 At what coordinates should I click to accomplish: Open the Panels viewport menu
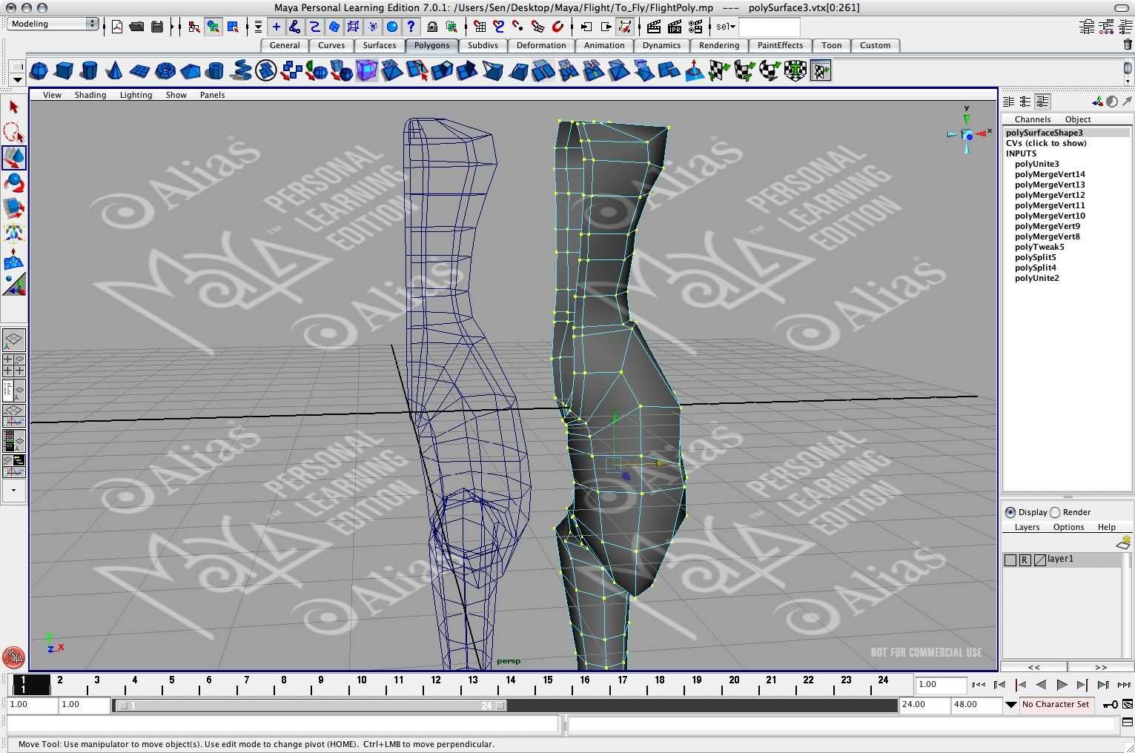pos(212,95)
